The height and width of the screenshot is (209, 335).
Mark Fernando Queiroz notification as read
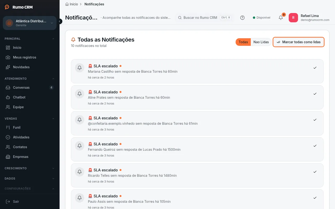315,146
